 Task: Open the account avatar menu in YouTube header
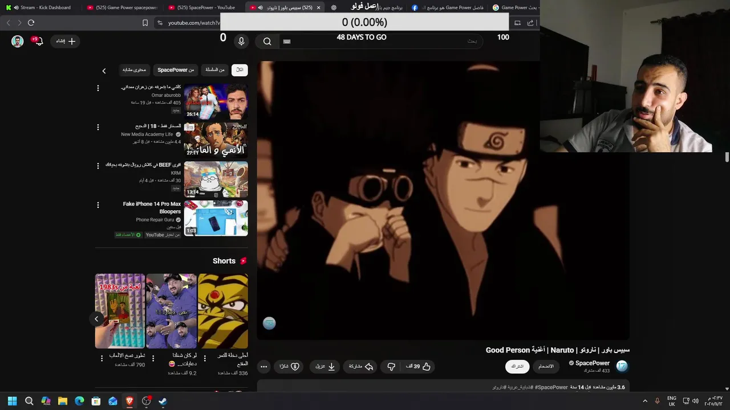(18, 41)
